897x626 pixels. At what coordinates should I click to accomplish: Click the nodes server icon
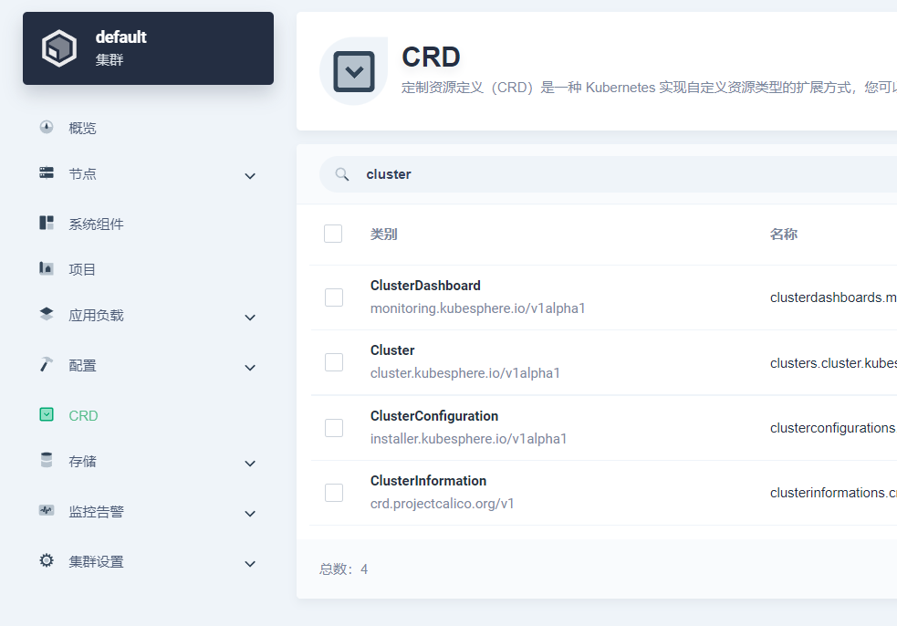tap(47, 172)
